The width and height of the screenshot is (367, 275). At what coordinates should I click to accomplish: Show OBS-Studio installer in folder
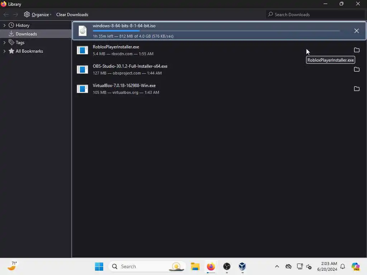pyautogui.click(x=357, y=69)
